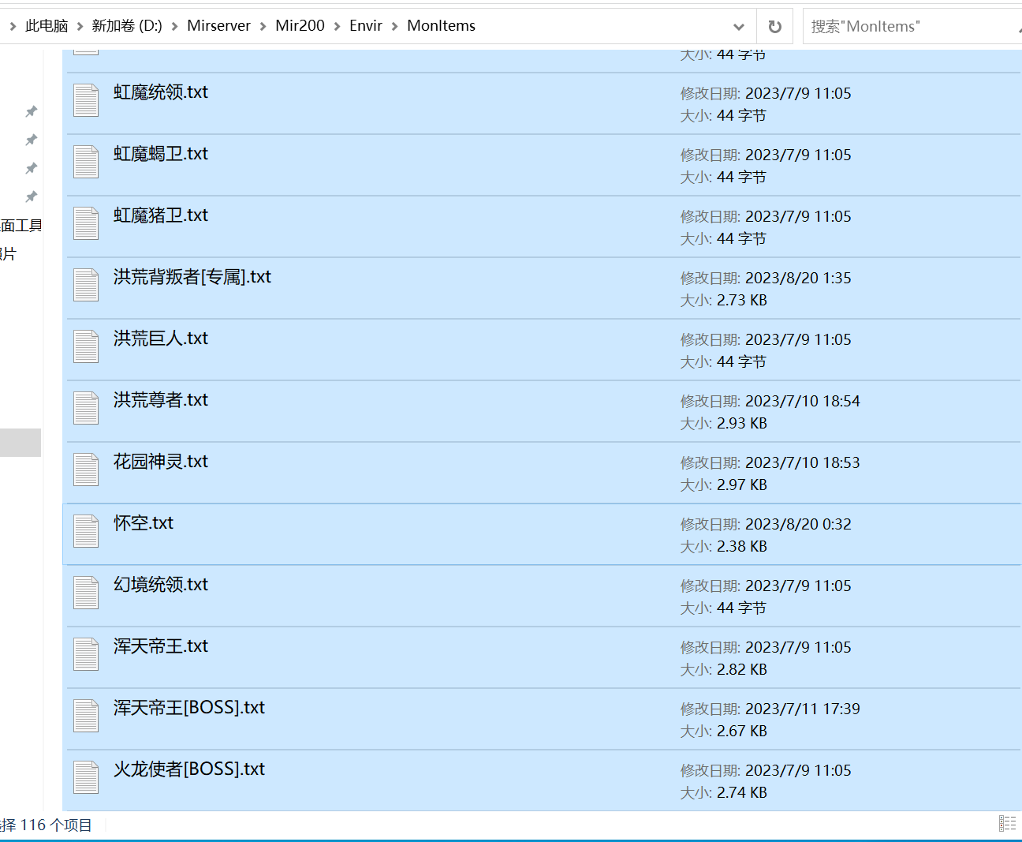Click the filename label 怀空.txt

click(x=144, y=523)
